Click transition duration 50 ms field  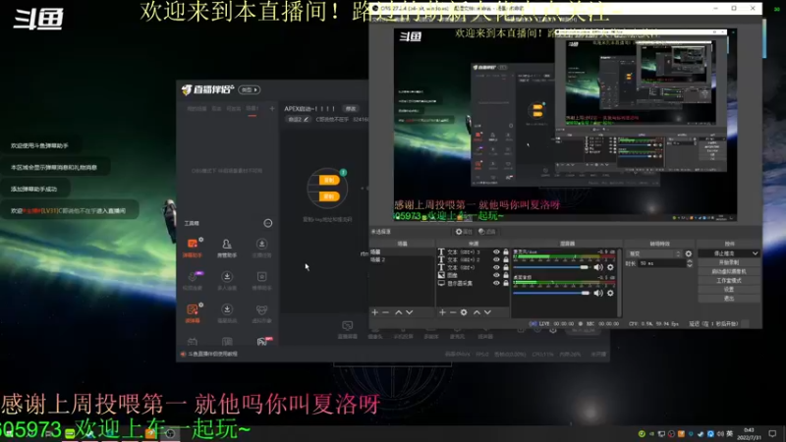coord(661,263)
